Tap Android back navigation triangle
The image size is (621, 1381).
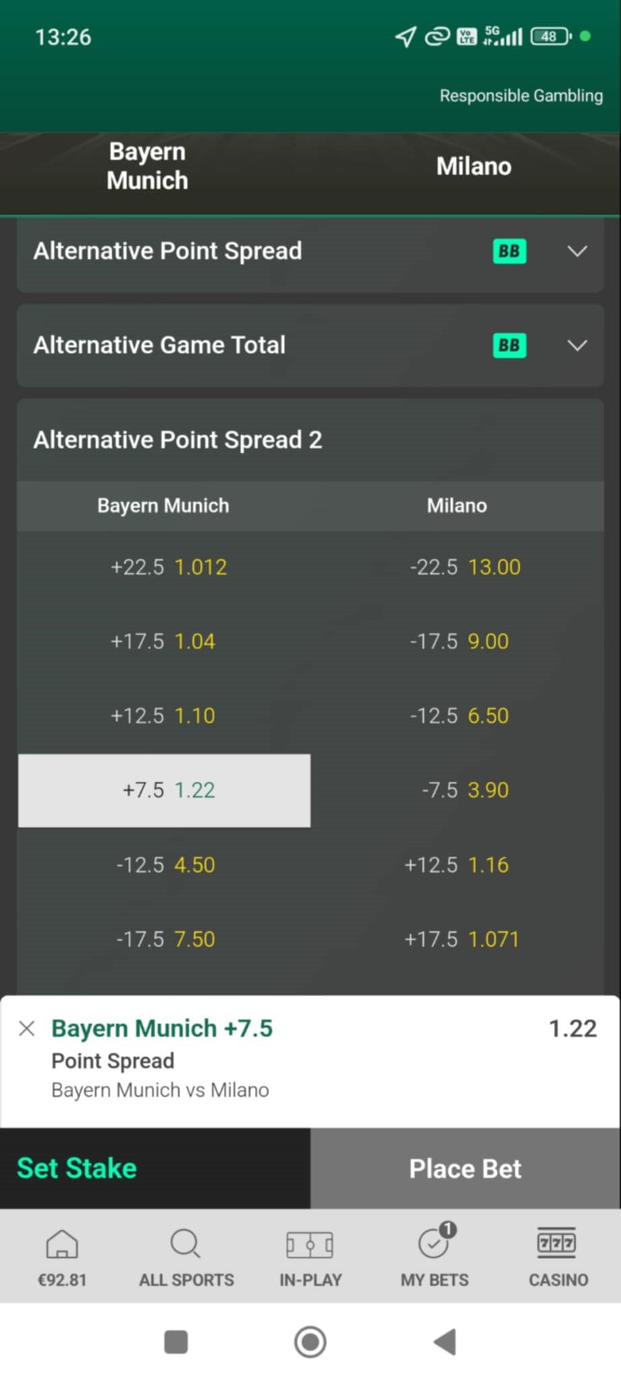445,1342
